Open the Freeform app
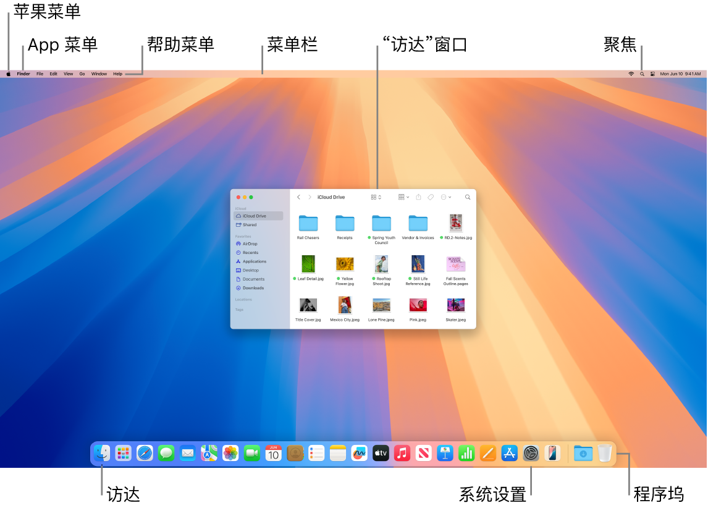 [x=360, y=453]
